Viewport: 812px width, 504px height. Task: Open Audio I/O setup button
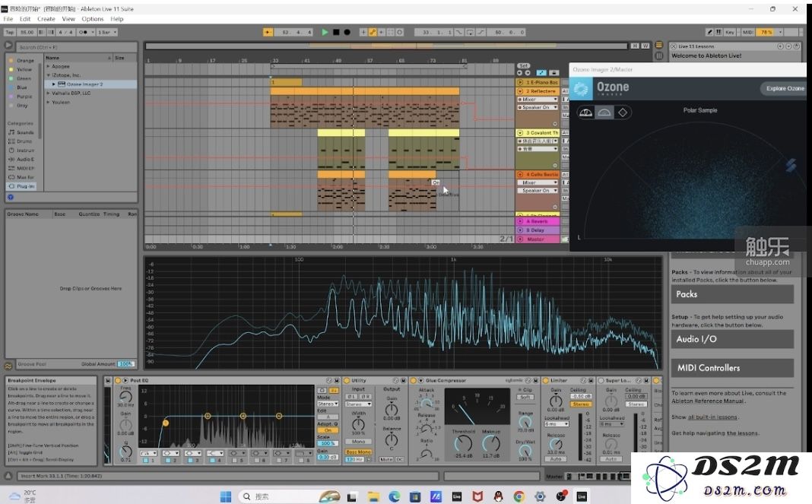[x=731, y=339]
